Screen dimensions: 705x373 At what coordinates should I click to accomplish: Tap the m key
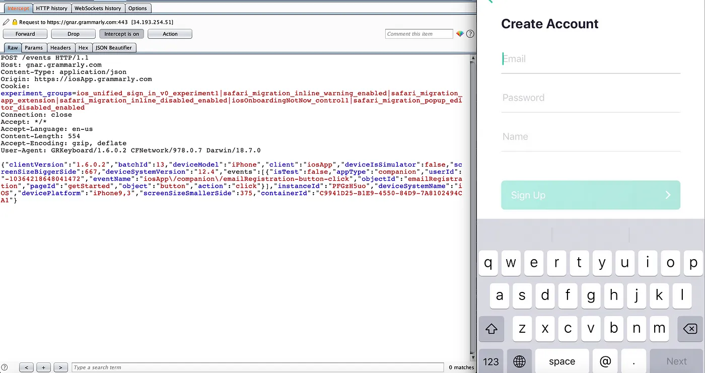pos(659,329)
